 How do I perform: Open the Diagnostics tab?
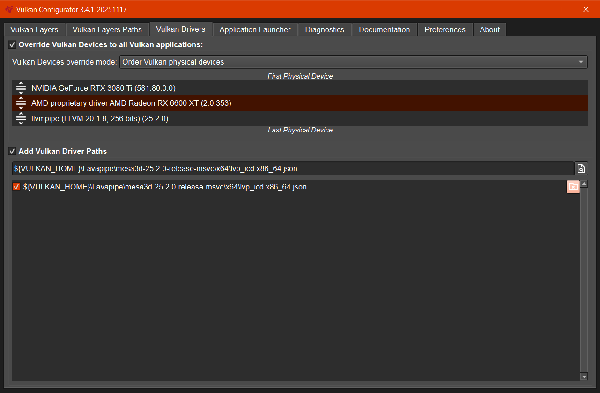pos(325,29)
